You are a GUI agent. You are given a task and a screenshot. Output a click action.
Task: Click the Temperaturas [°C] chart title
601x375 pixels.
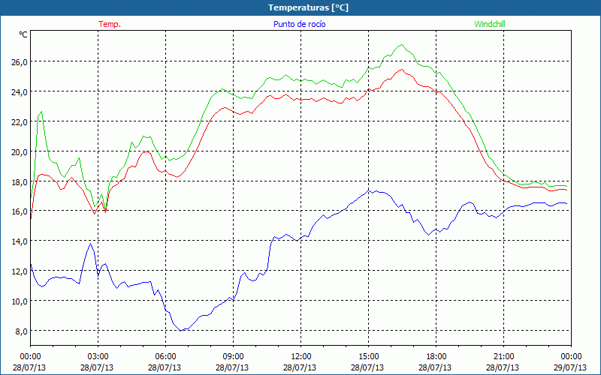(x=308, y=7)
